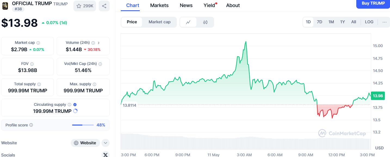Expand the Website links dropdown chevron
The height and width of the screenshot is (157, 390).
click(x=106, y=143)
